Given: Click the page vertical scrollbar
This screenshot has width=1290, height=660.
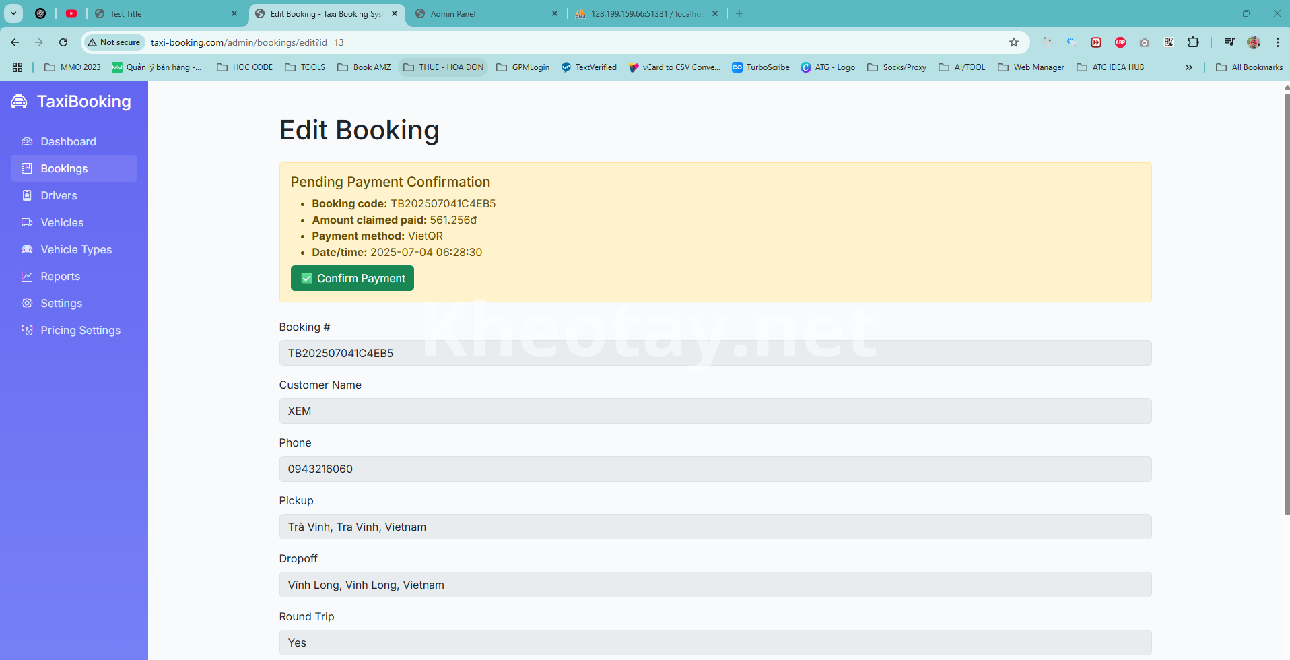Looking at the screenshot, I should (1287, 303).
